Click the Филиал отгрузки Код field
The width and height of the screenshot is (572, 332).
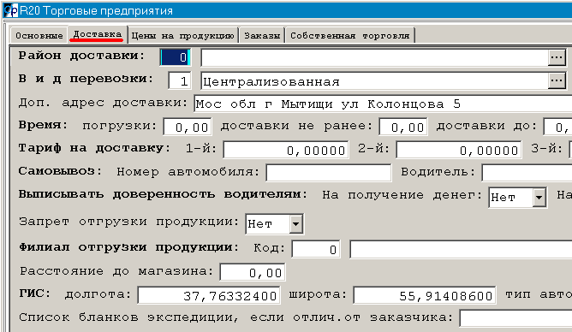[x=316, y=249]
